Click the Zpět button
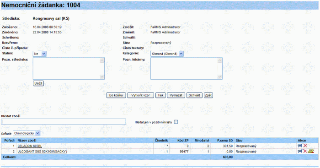Image resolution: width=320 pixels, height=168 pixels. click(x=208, y=96)
